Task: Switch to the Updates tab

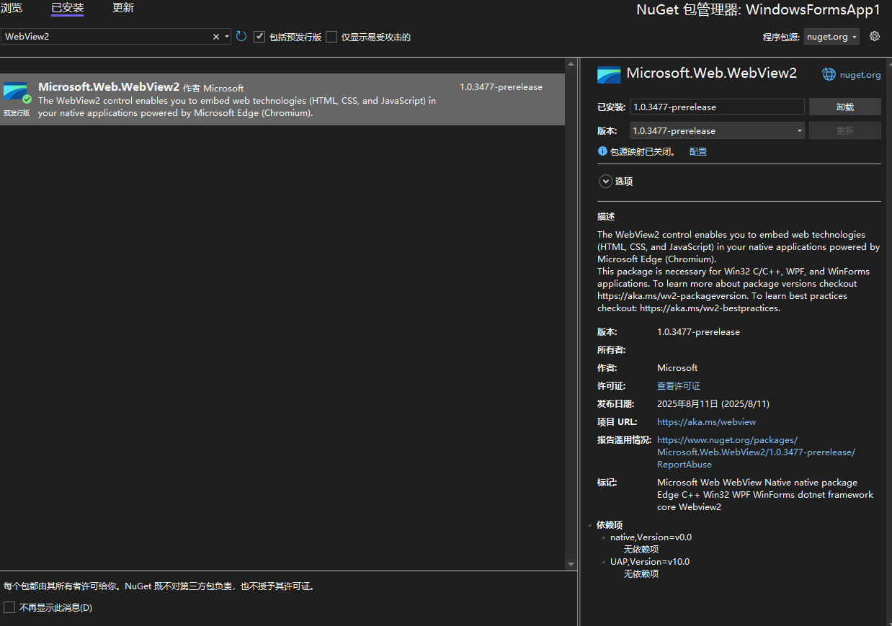Action: 123,8
